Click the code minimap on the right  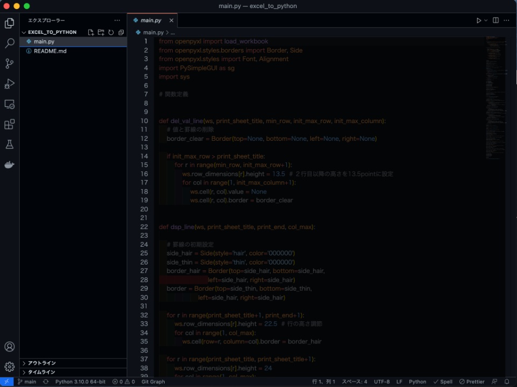(495, 97)
